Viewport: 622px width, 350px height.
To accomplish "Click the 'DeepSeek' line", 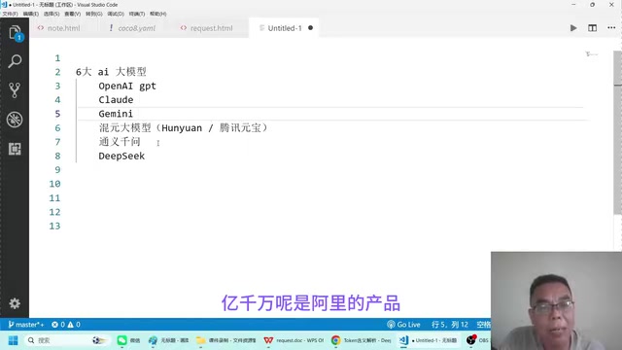I will (x=121, y=156).
